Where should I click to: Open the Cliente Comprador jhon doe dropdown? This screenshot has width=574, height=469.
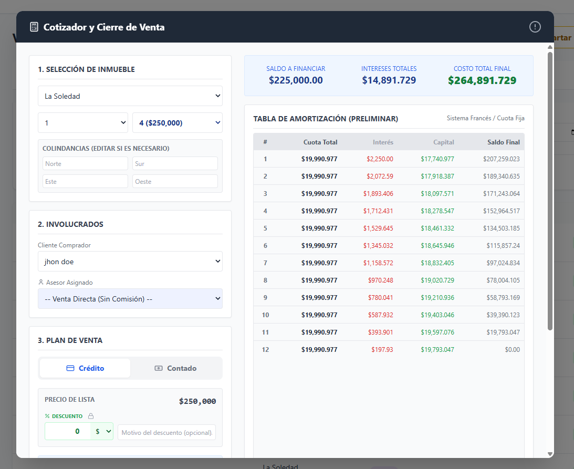click(130, 262)
